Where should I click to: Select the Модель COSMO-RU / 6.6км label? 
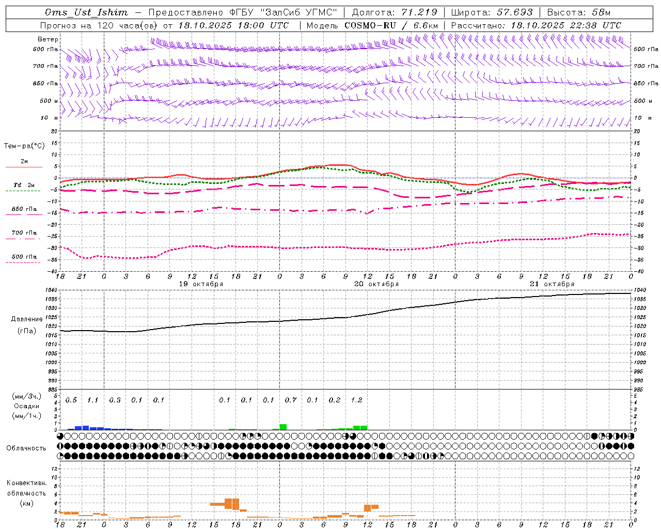(372, 25)
